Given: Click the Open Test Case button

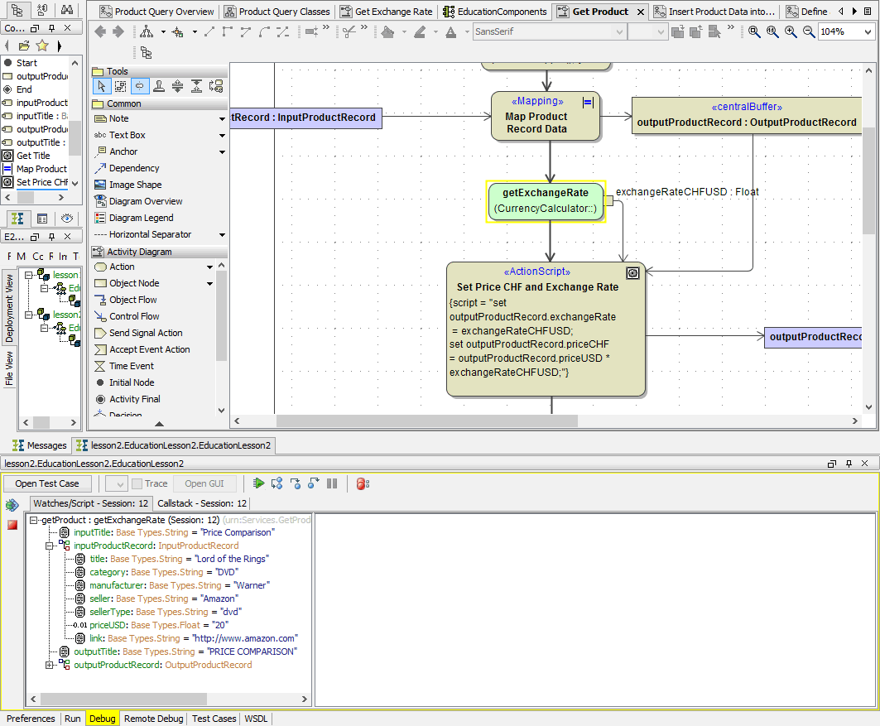Looking at the screenshot, I should pyautogui.click(x=47, y=483).
